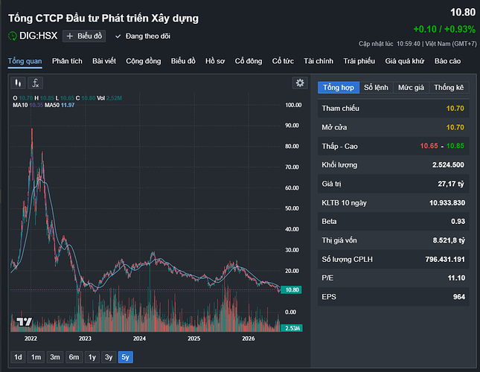Open the Báo cáo tab
480x372 pixels.
447,61
